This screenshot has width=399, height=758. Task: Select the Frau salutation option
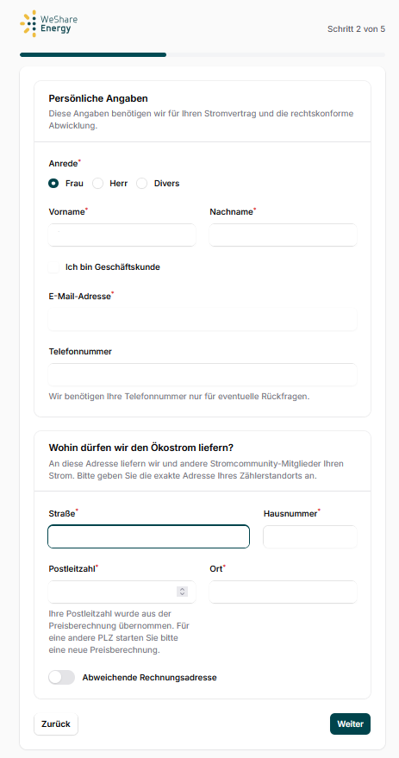(x=53, y=184)
